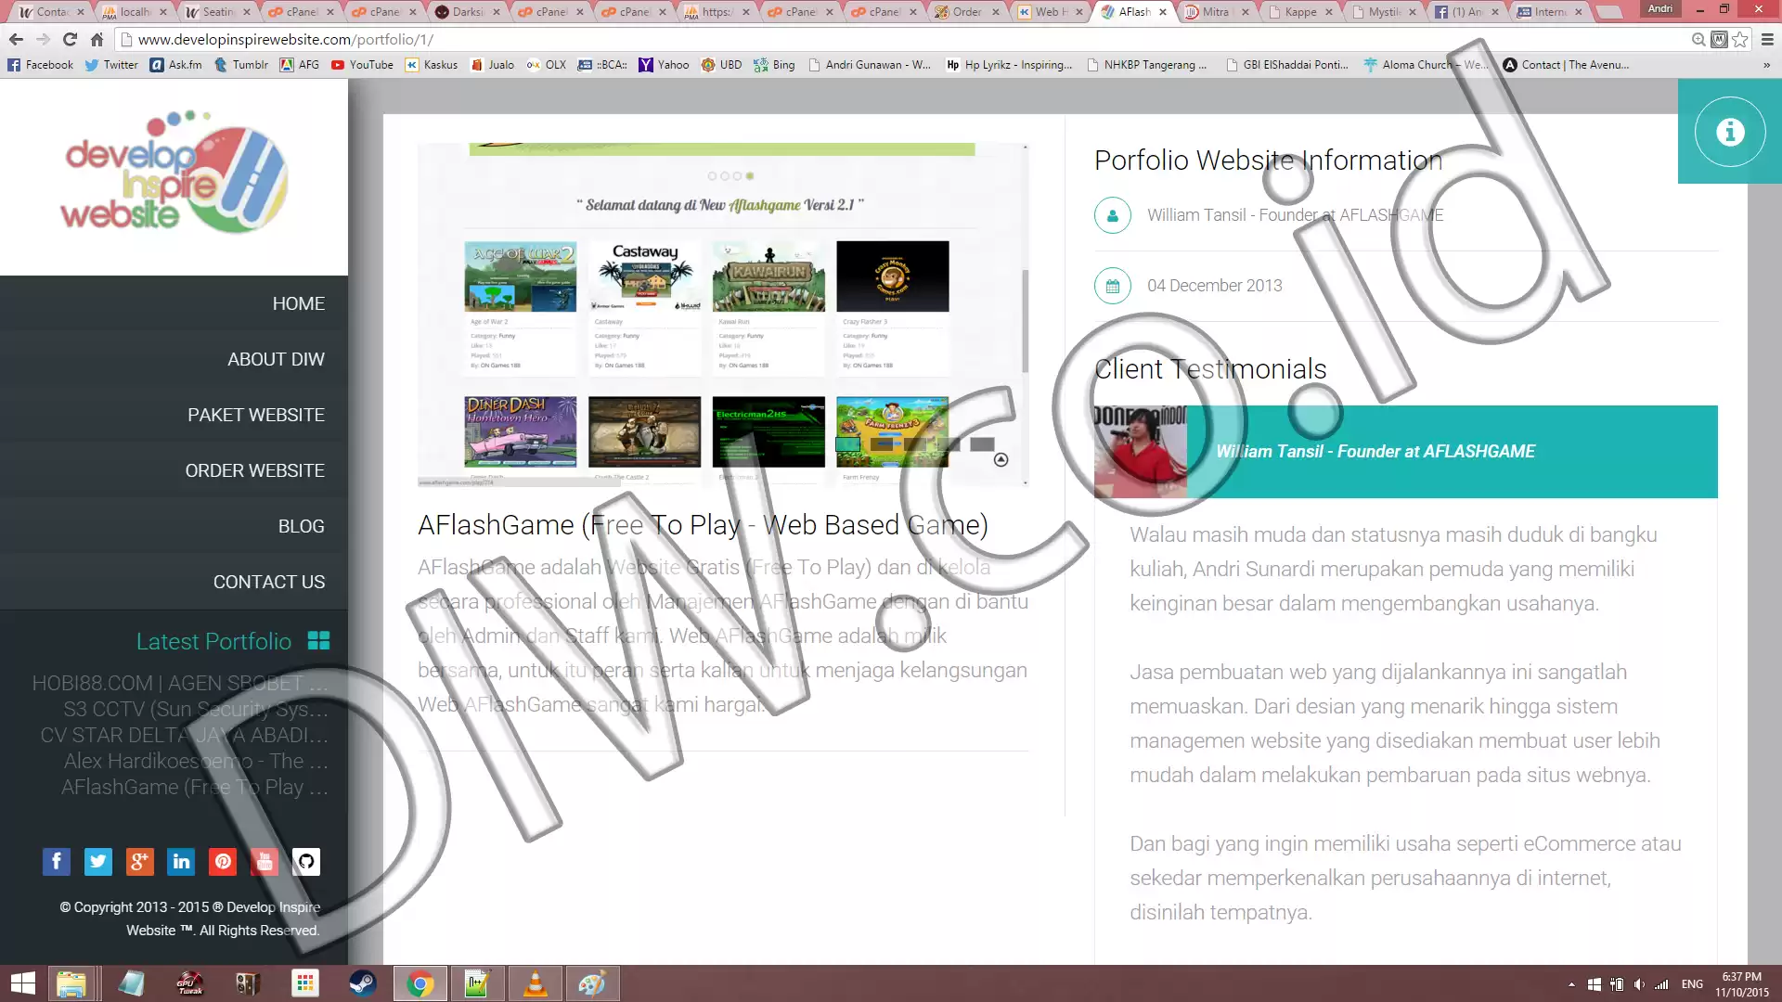
Task: Open the Twitter social icon in sidebar
Action: 98,862
